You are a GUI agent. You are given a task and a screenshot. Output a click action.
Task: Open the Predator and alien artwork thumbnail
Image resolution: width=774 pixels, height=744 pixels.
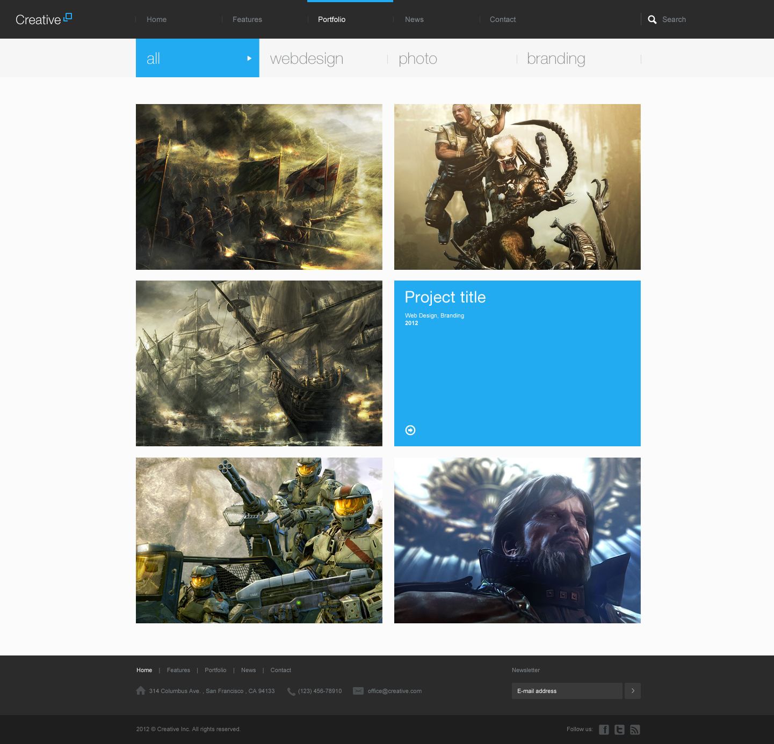coord(517,187)
